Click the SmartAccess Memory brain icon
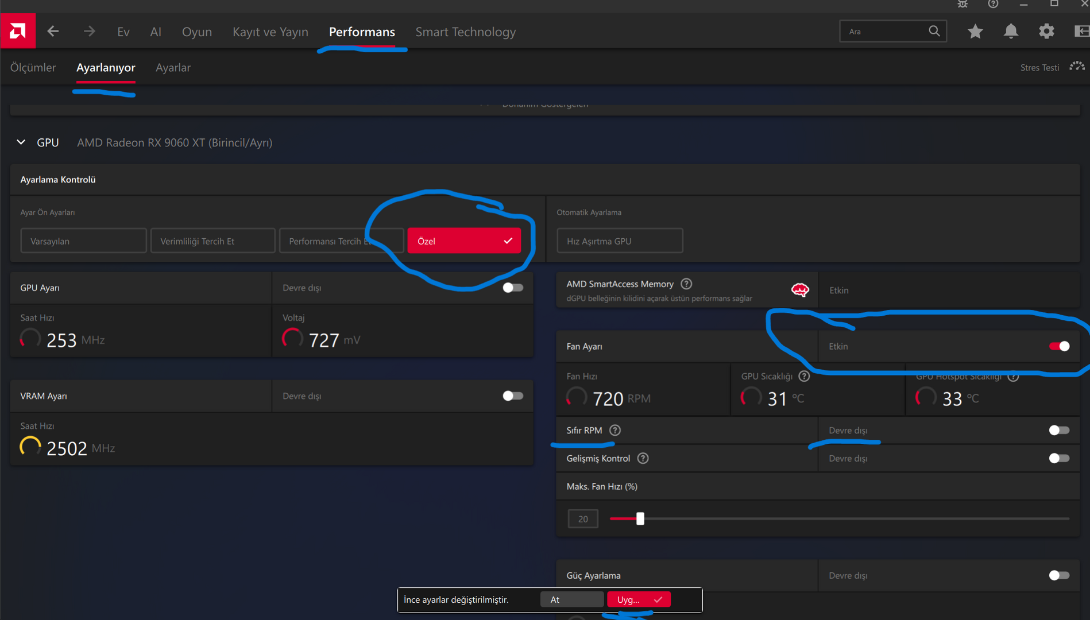This screenshot has height=620, width=1090. click(x=800, y=290)
